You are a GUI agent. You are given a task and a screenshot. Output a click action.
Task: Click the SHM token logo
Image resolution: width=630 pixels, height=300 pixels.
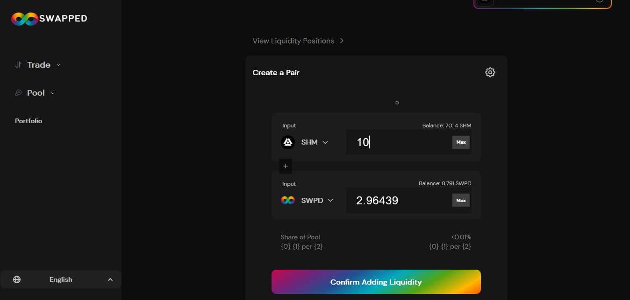288,142
